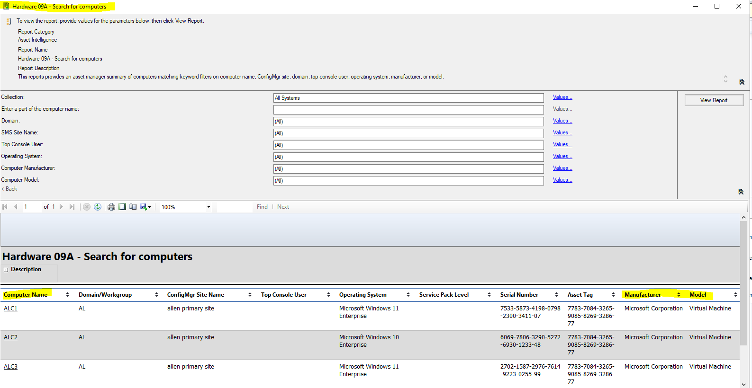Image resolution: width=752 pixels, height=388 pixels.
Task: Sort by Operating System column
Action: click(x=408, y=295)
